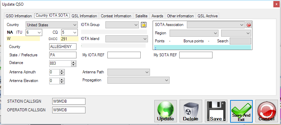Decrease Antenna Azimuth with down arrow
Viewport: 281px width, 125px height.
pos(62,74)
